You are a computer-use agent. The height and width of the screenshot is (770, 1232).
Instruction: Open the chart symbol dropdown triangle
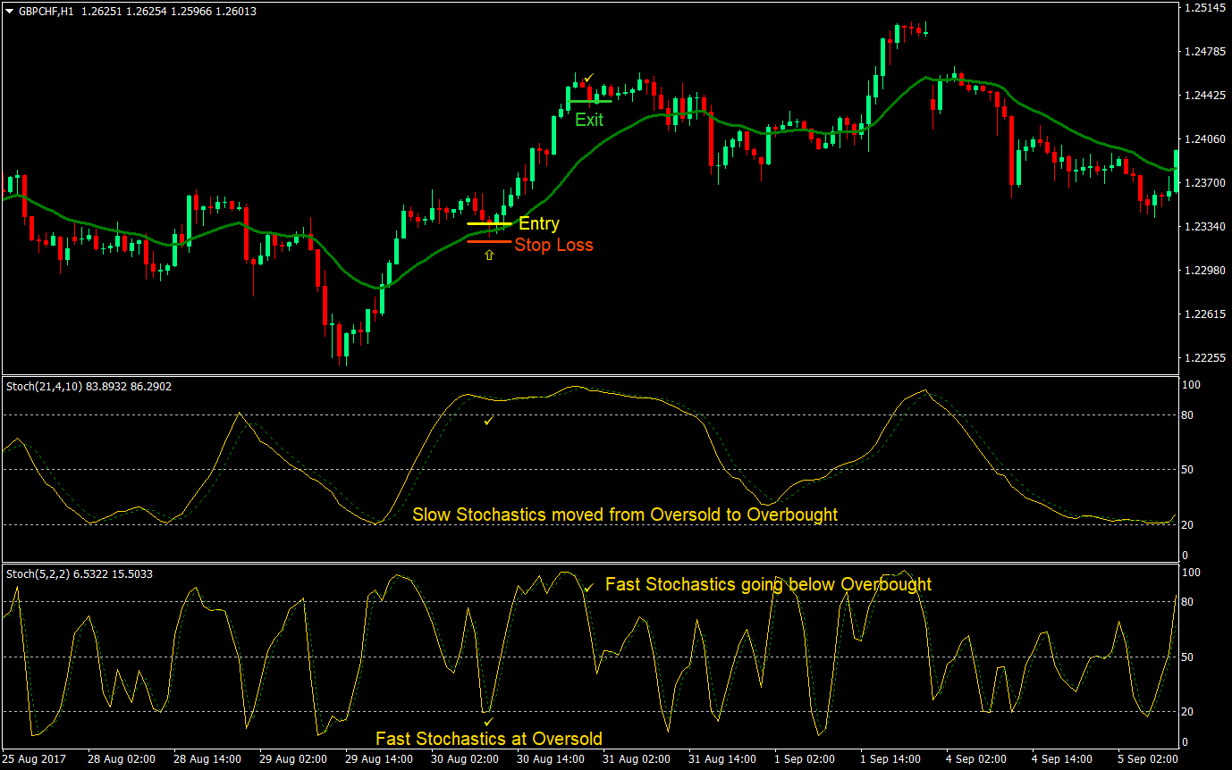[x=9, y=12]
